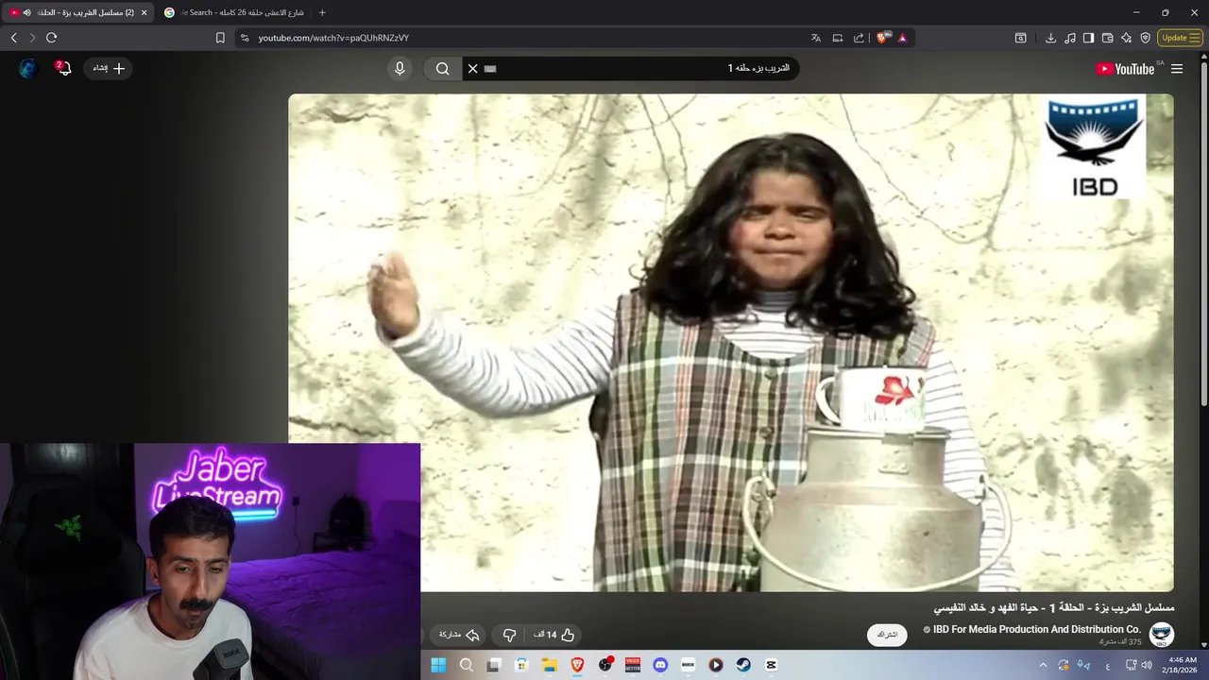Screen dimensions: 1209x680
Task: Close the active YouTube tab
Action: pos(144,12)
